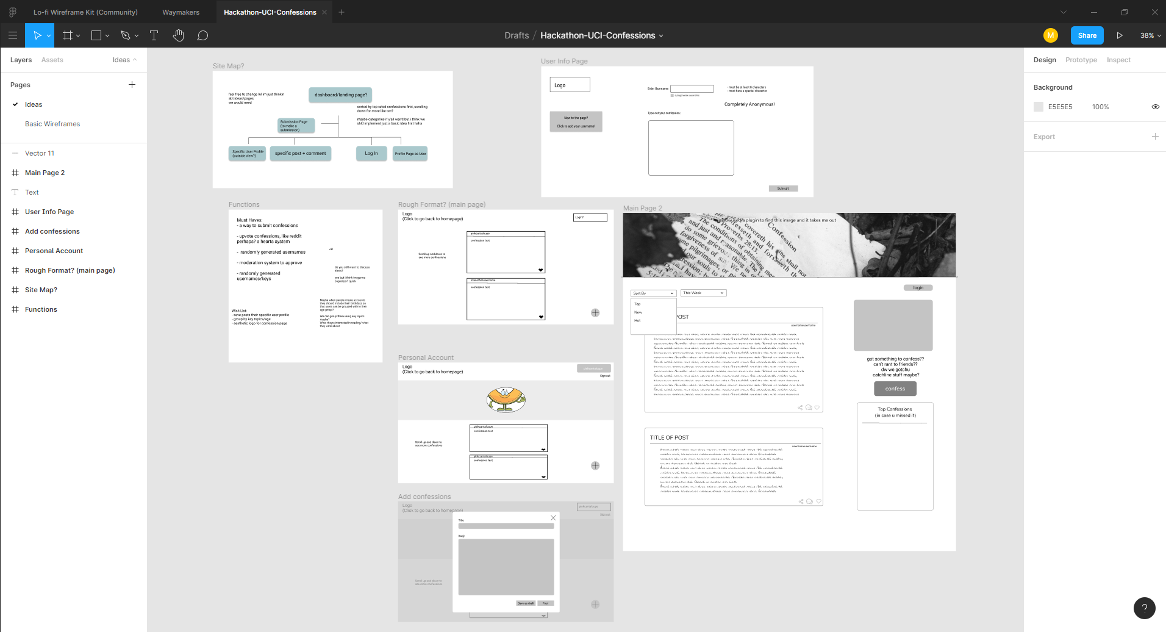Click the user avatar M
This screenshot has width=1166, height=632.
1050,35
